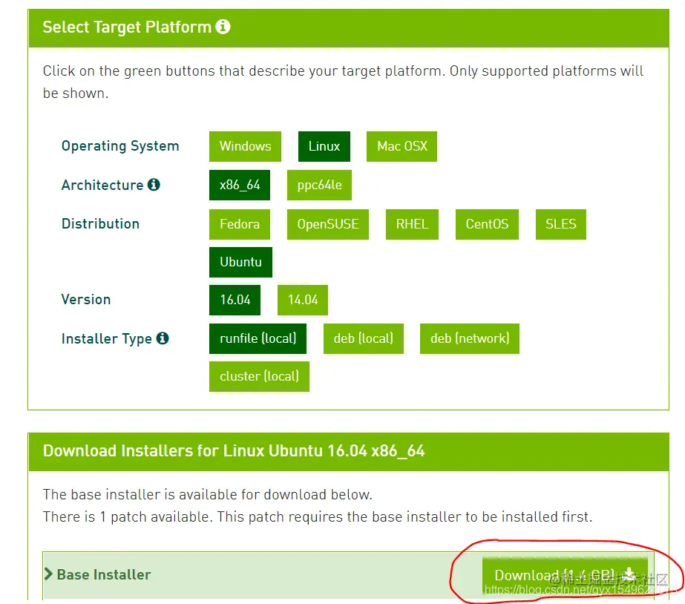685x604 pixels.
Task: Choose deb (local) installer type
Action: coord(364,338)
